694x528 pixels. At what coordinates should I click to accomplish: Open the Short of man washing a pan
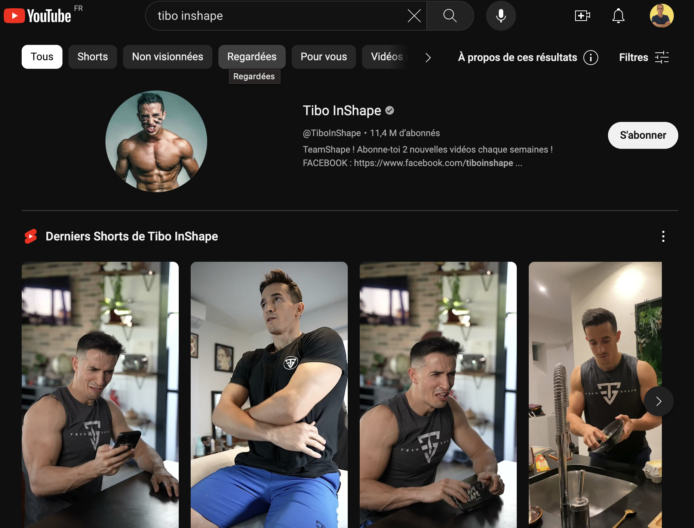[x=595, y=395]
